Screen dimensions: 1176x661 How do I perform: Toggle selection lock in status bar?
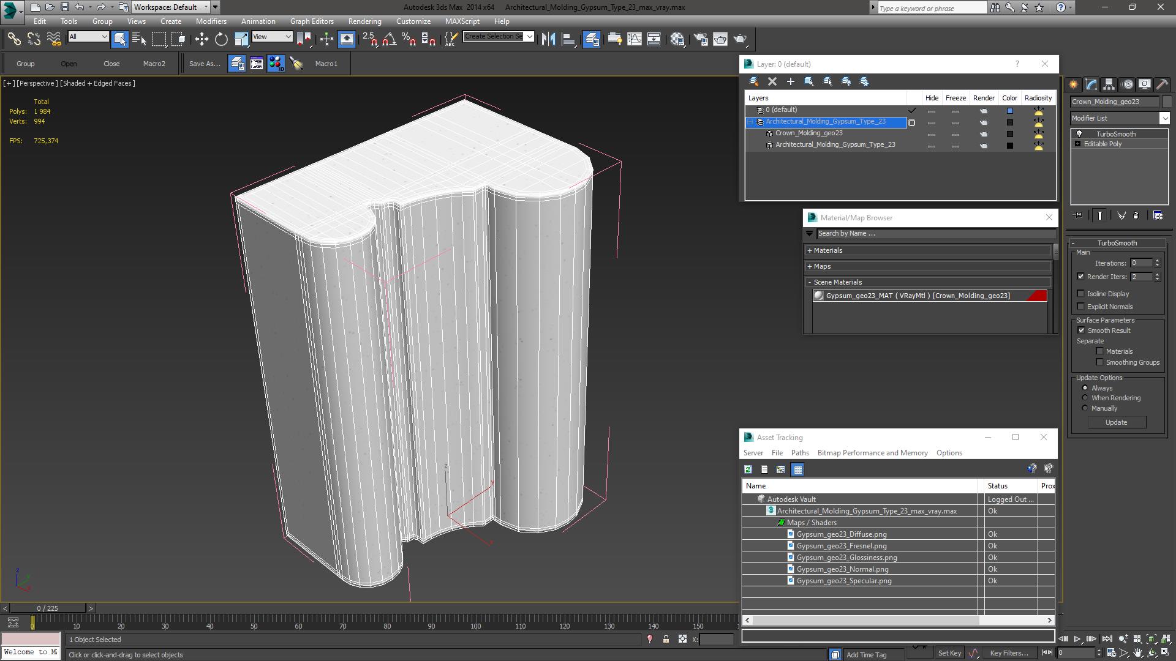click(x=666, y=639)
